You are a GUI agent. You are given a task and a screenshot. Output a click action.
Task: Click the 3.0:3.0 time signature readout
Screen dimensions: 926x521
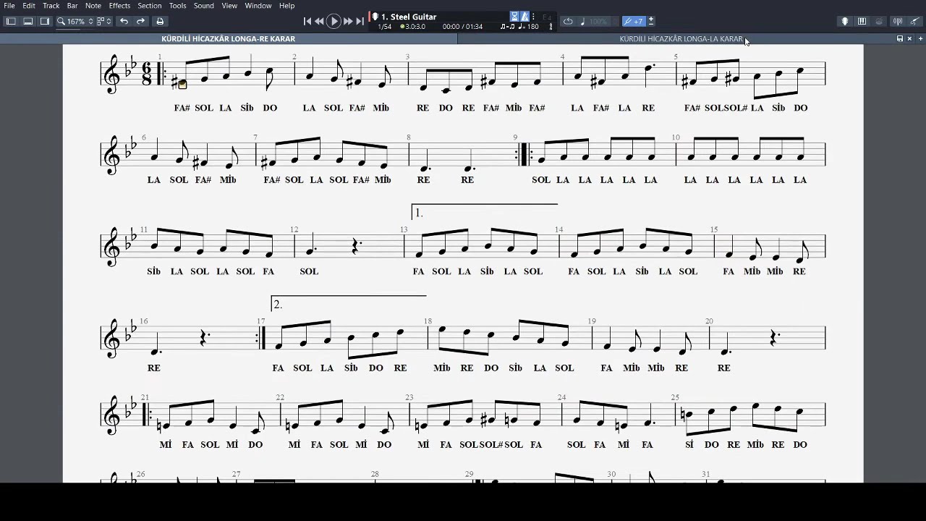[x=413, y=27]
